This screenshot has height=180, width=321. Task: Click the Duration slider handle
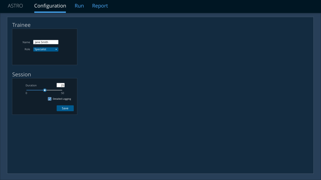pyautogui.click(x=44, y=90)
